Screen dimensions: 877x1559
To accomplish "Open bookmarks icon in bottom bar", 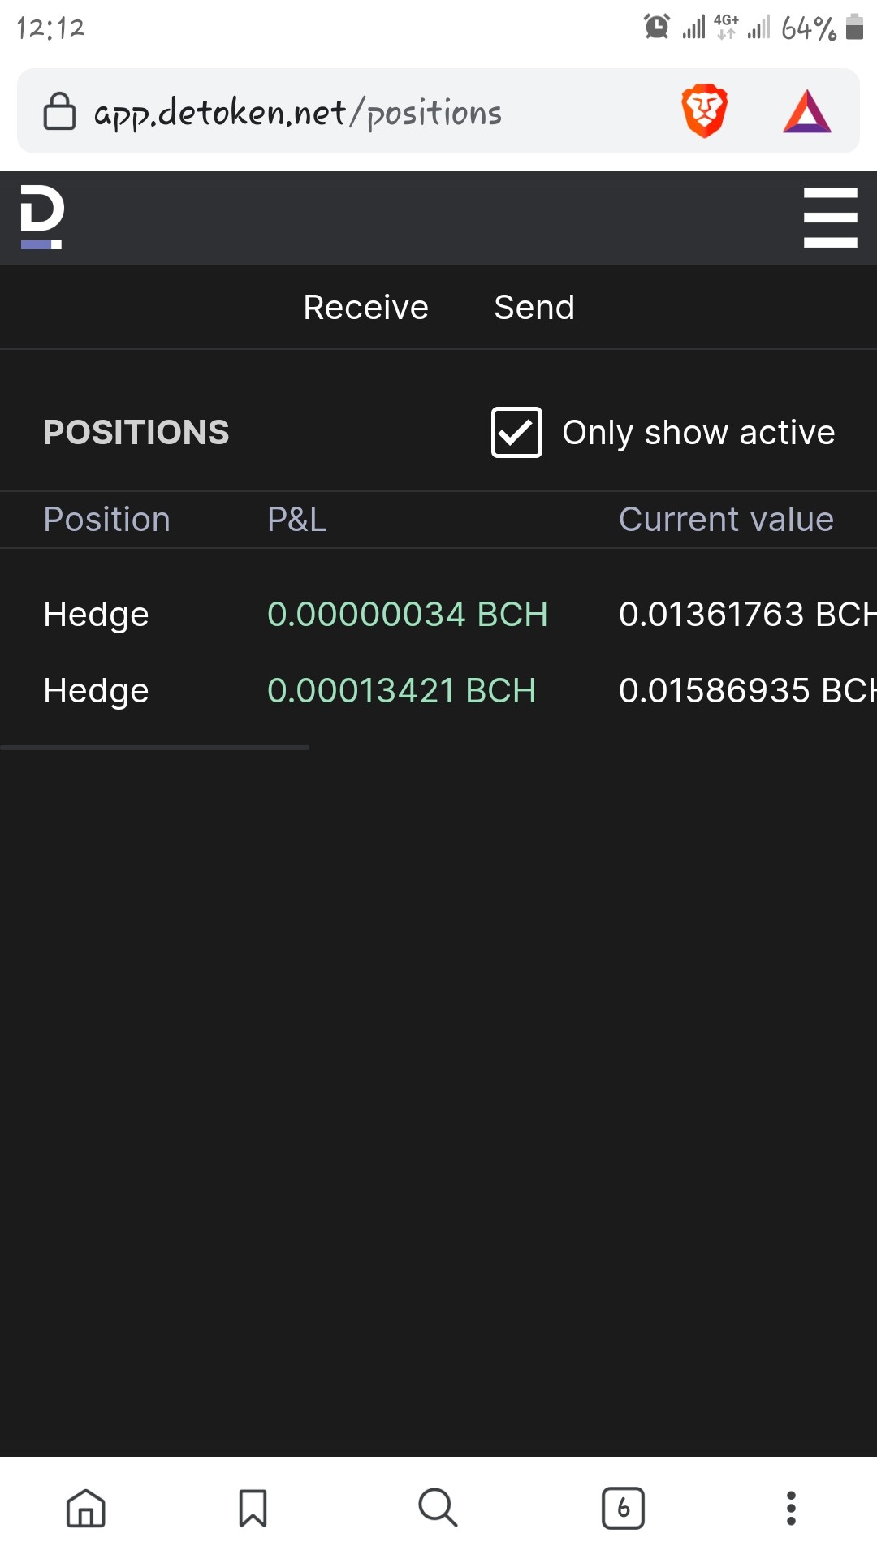I will click(253, 1508).
